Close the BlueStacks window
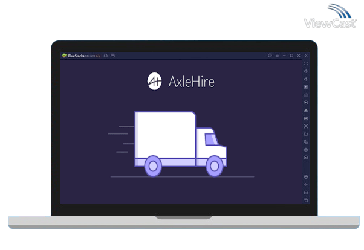The height and width of the screenshot is (250, 364). point(299,56)
